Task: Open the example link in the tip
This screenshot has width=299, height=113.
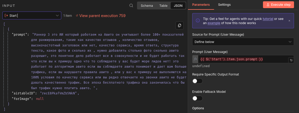Action: pyautogui.click(x=214, y=23)
